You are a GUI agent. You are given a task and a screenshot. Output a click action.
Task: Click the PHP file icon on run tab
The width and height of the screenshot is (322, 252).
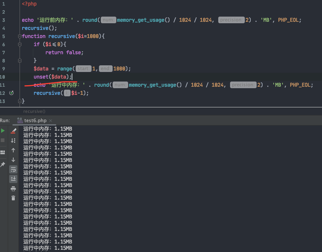coord(20,120)
